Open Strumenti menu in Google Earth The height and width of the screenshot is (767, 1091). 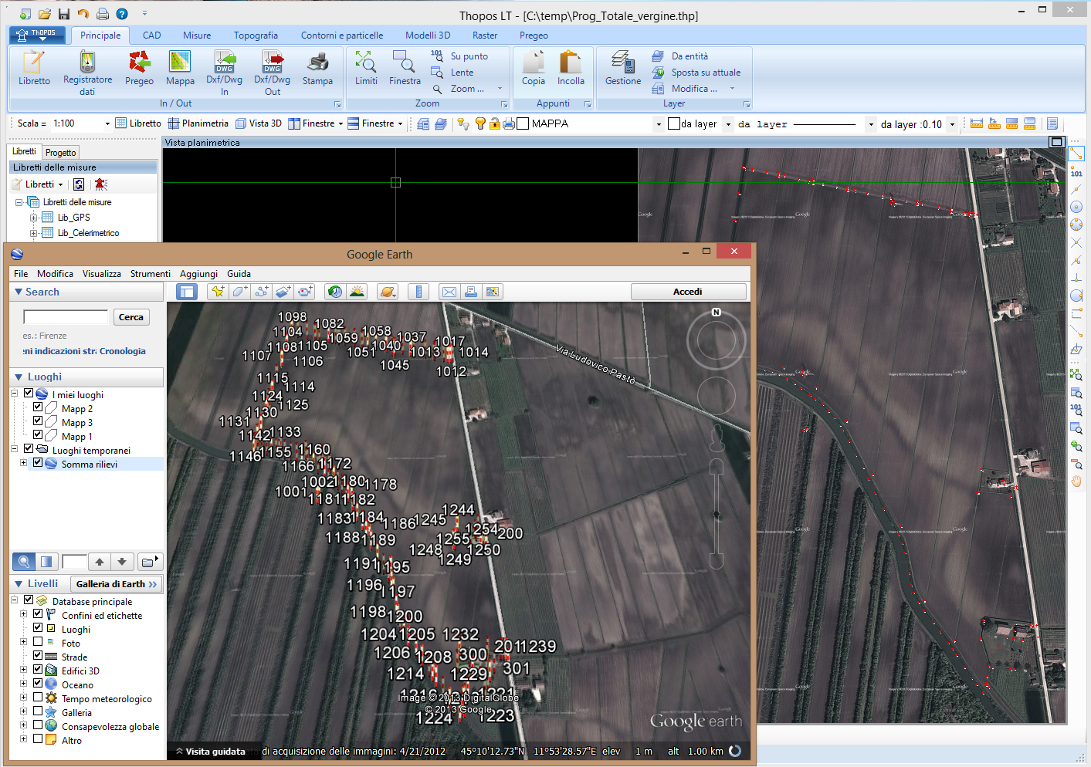151,274
